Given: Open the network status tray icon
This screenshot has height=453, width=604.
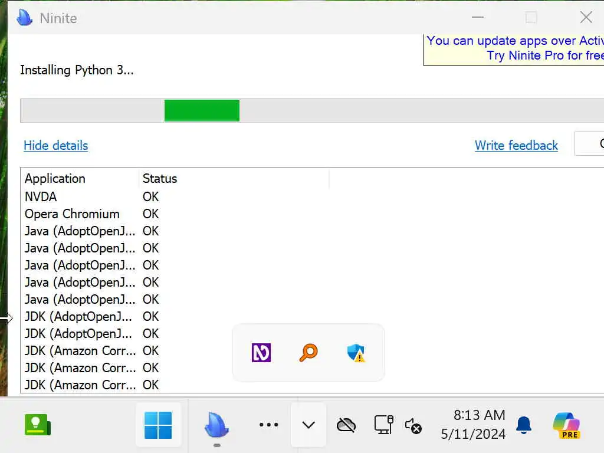Looking at the screenshot, I should tap(383, 425).
